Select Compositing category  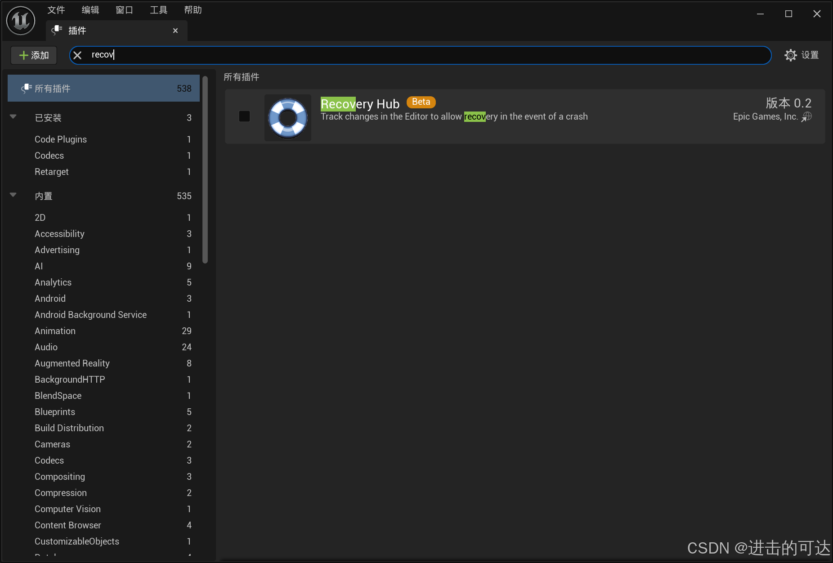pos(104,477)
